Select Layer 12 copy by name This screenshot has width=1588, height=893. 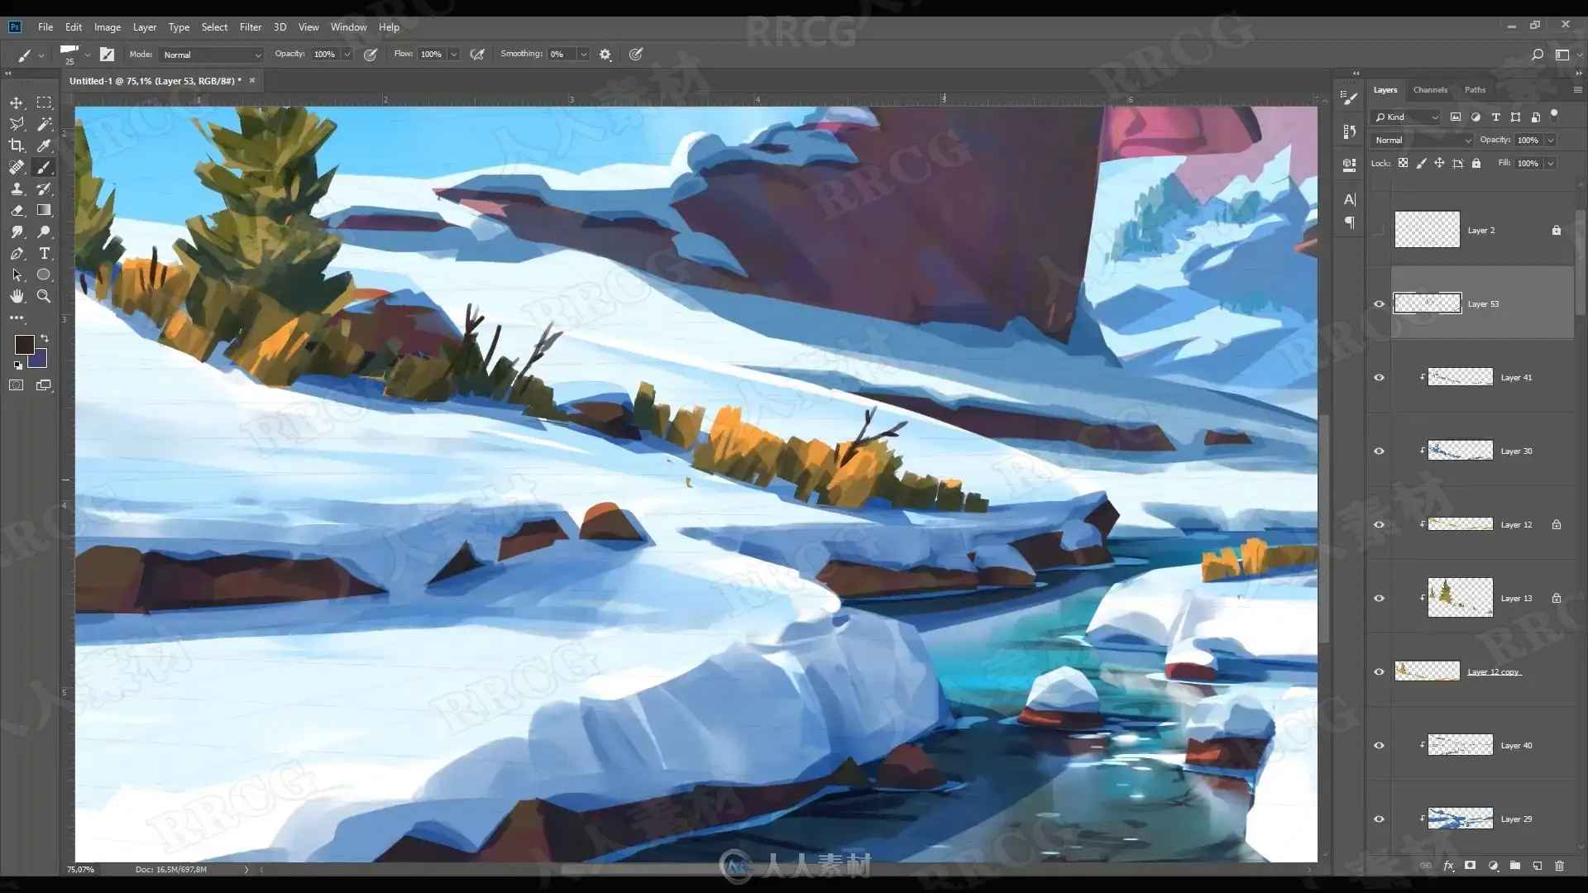1494,671
